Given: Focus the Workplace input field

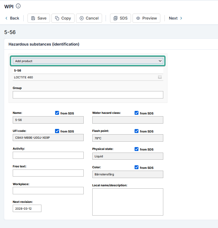Looking at the screenshot, I should pyautogui.click(x=48, y=191).
